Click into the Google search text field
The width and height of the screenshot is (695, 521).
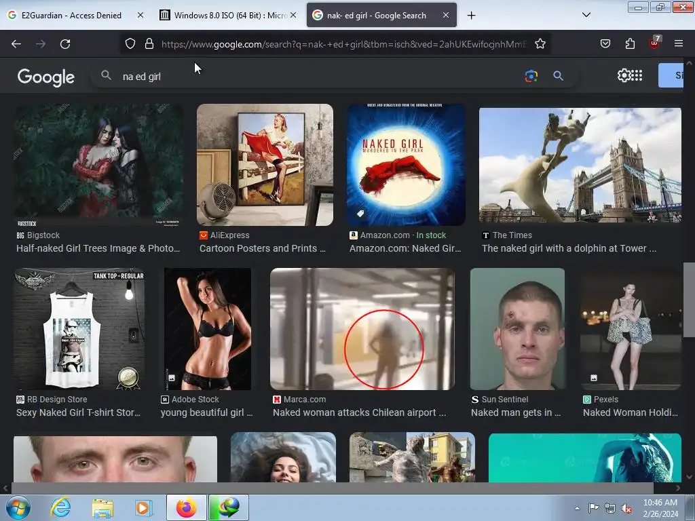(x=319, y=76)
